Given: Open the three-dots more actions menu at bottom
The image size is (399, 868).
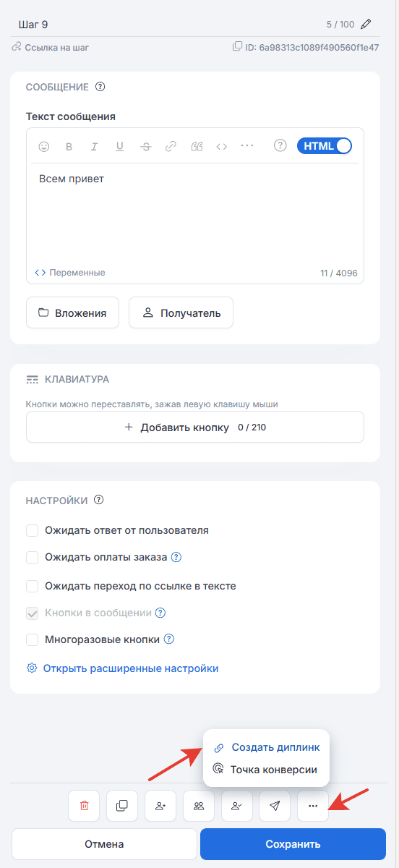Looking at the screenshot, I should [313, 806].
